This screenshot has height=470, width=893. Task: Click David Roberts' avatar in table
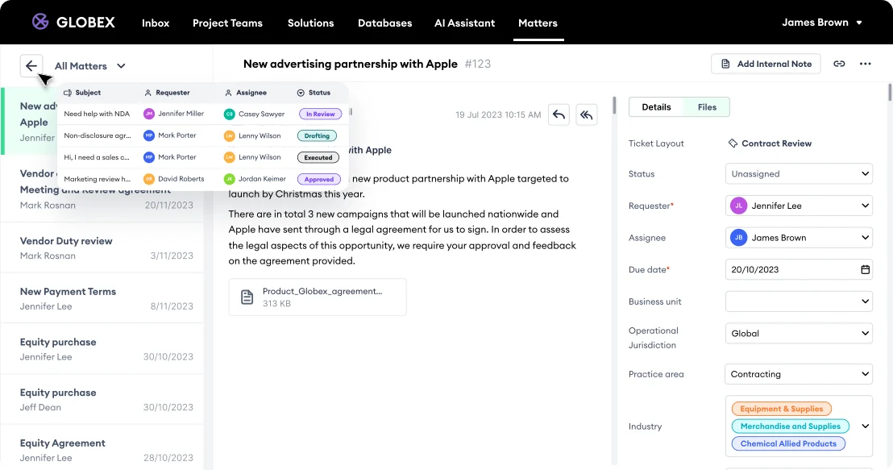(x=148, y=179)
